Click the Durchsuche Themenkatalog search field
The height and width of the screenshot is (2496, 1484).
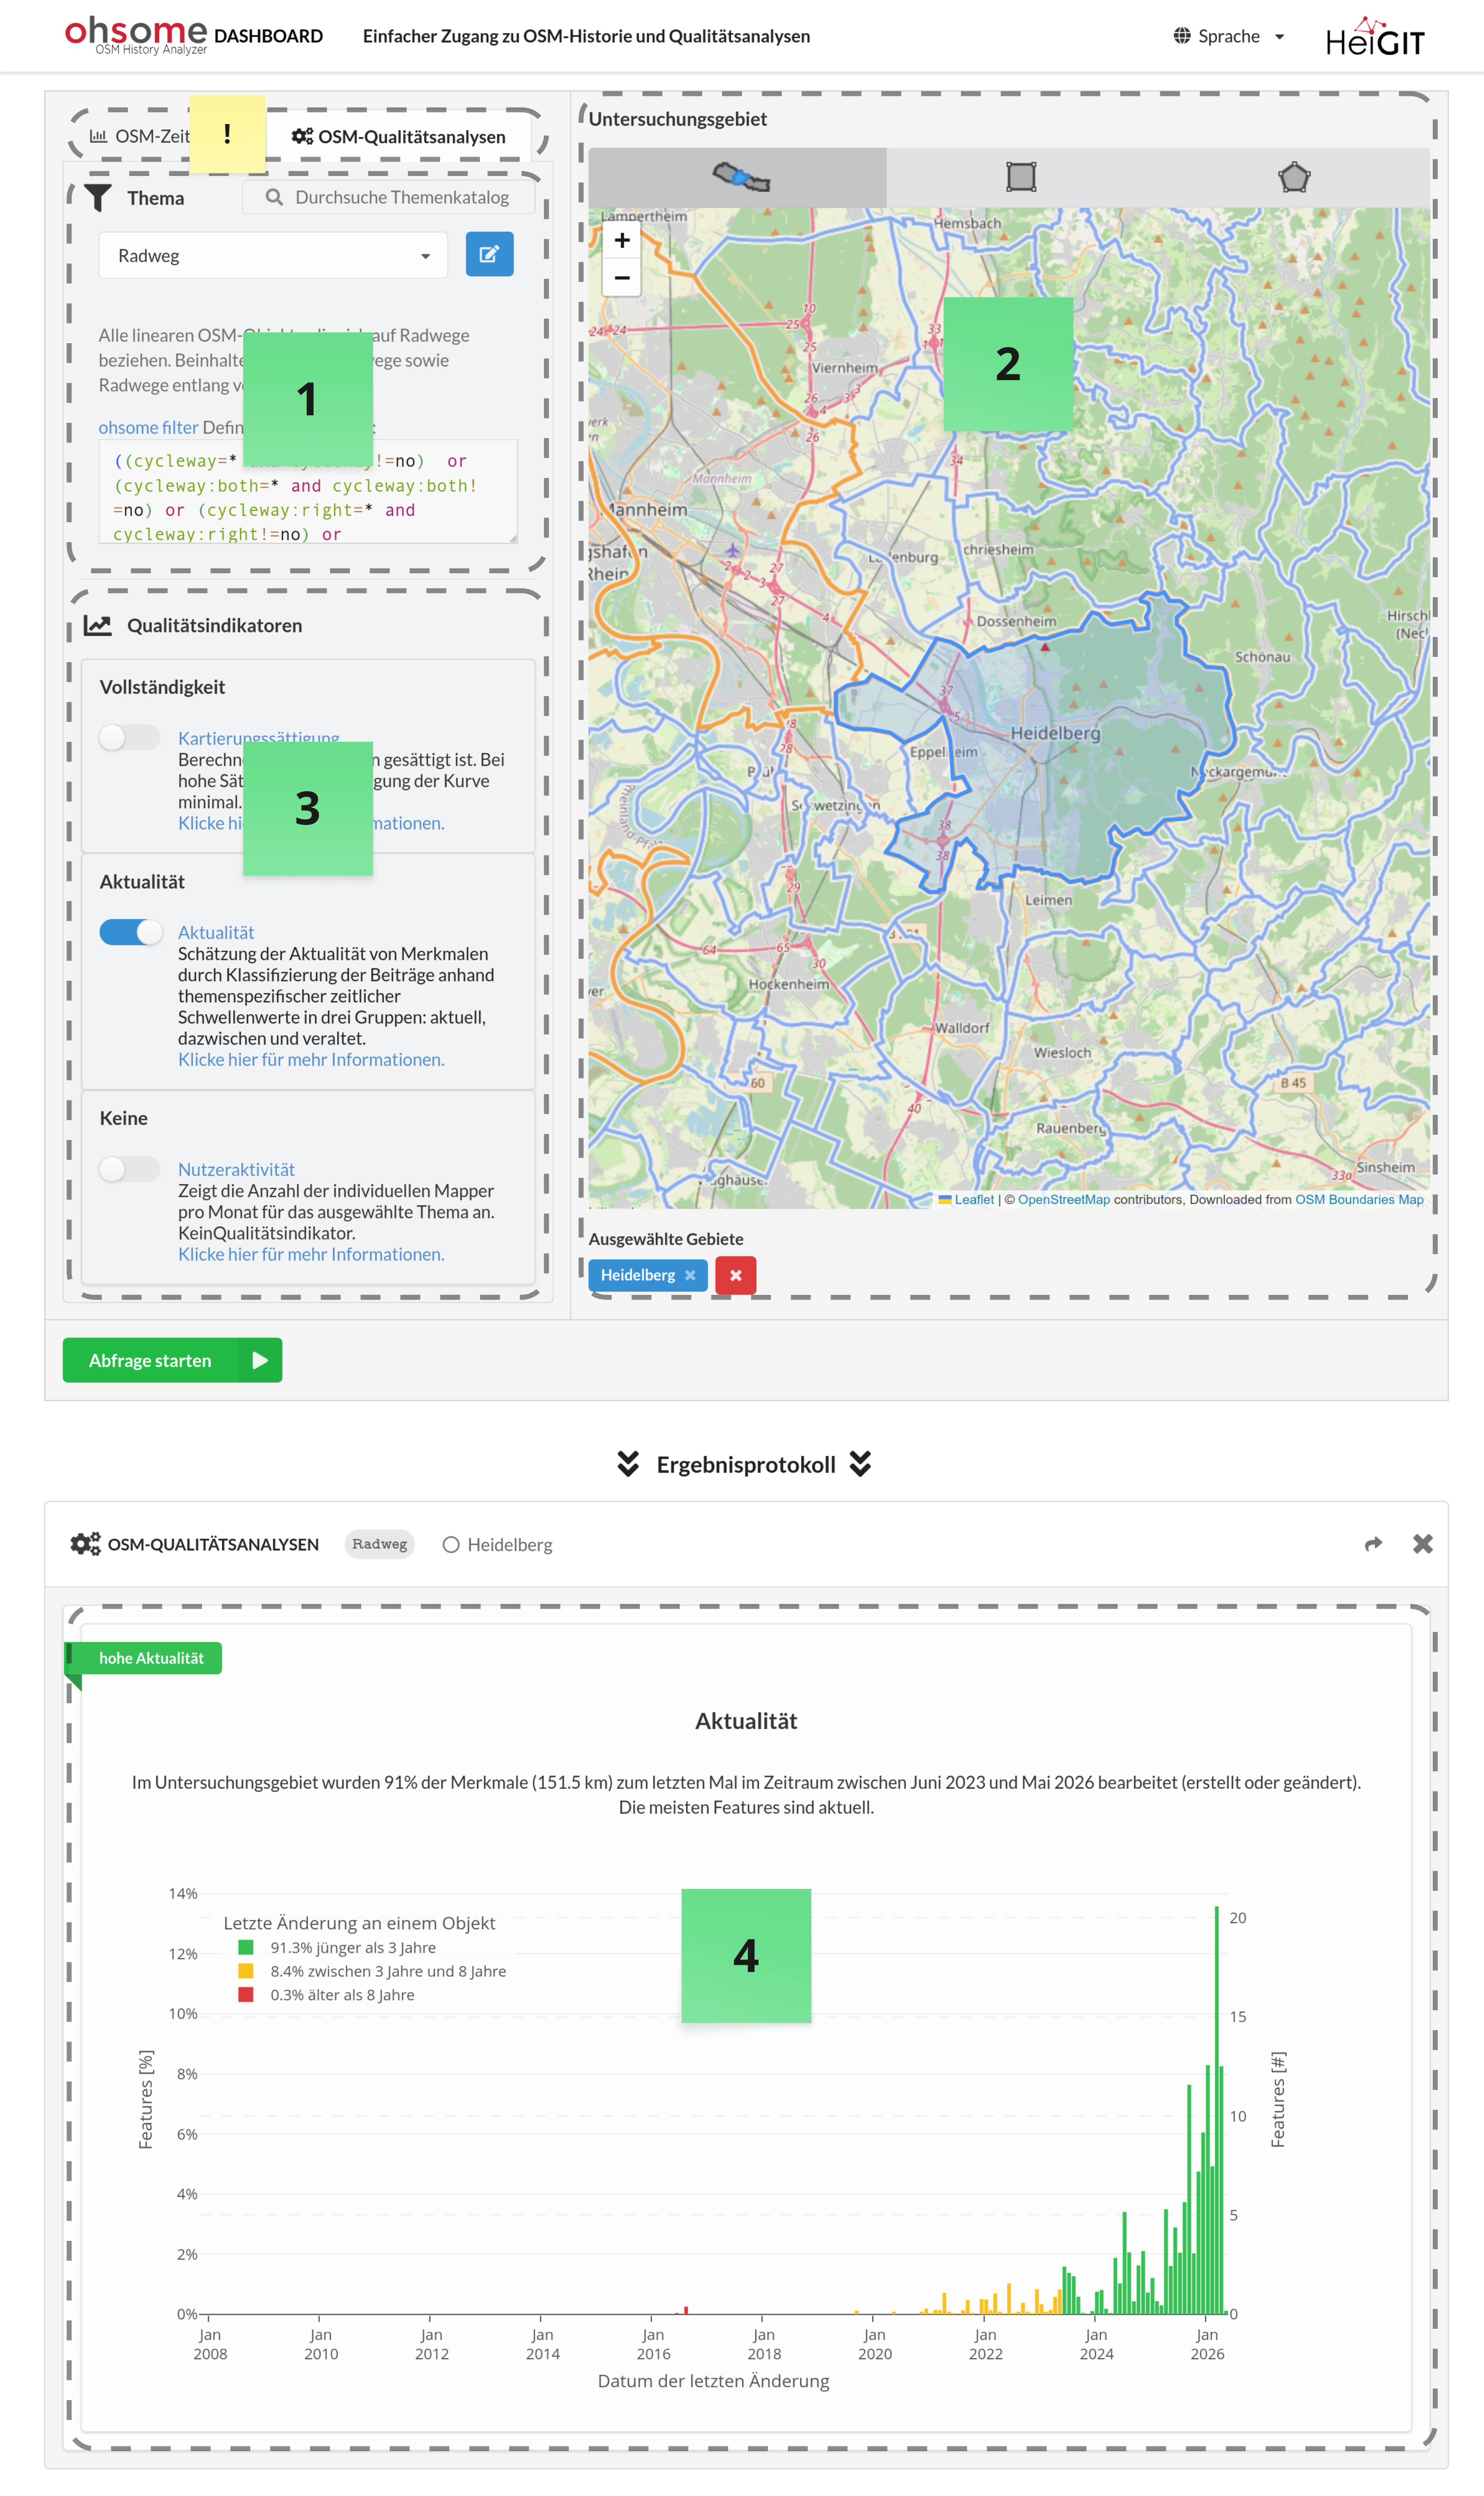click(388, 197)
